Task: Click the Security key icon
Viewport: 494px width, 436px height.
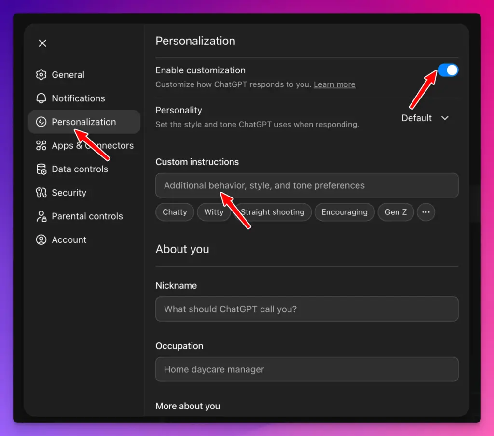Action: [x=41, y=193]
